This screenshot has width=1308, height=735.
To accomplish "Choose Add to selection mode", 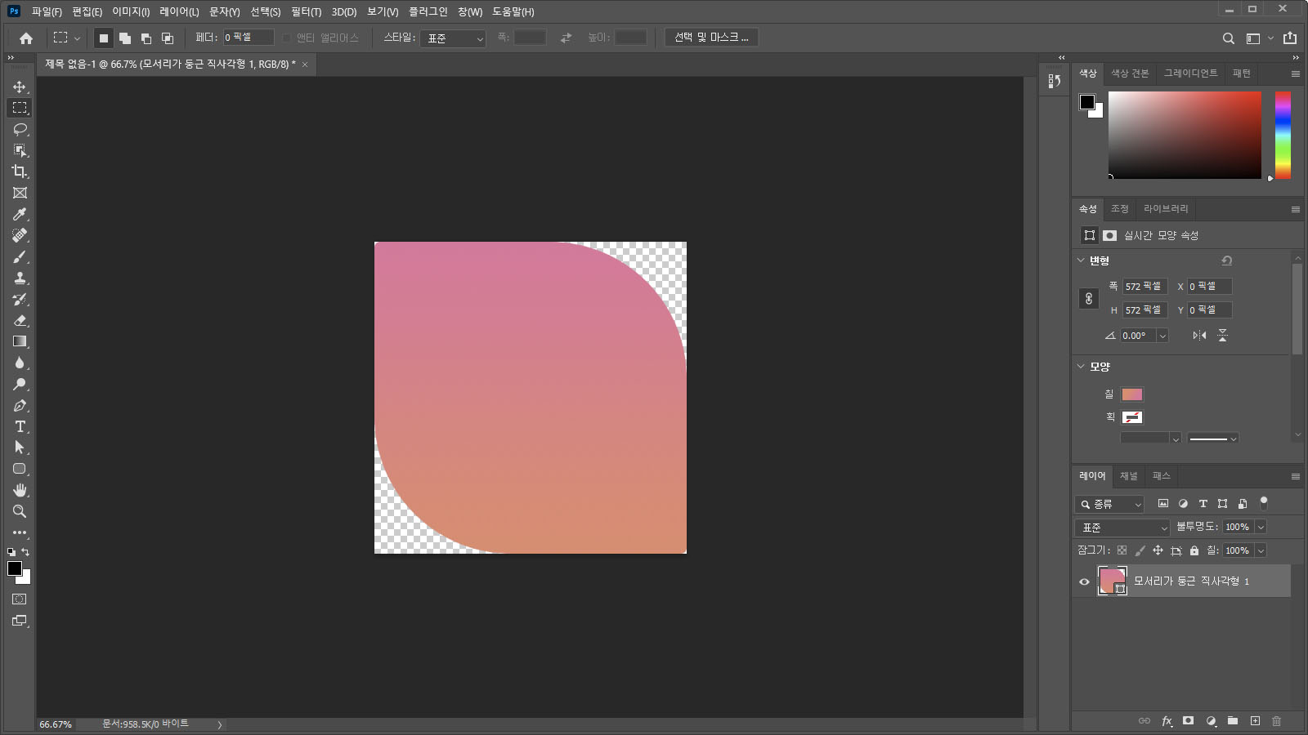I will [x=124, y=38].
